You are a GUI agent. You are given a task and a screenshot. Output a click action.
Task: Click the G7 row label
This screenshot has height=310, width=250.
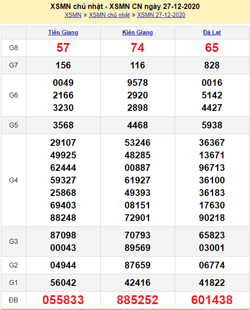(13, 65)
